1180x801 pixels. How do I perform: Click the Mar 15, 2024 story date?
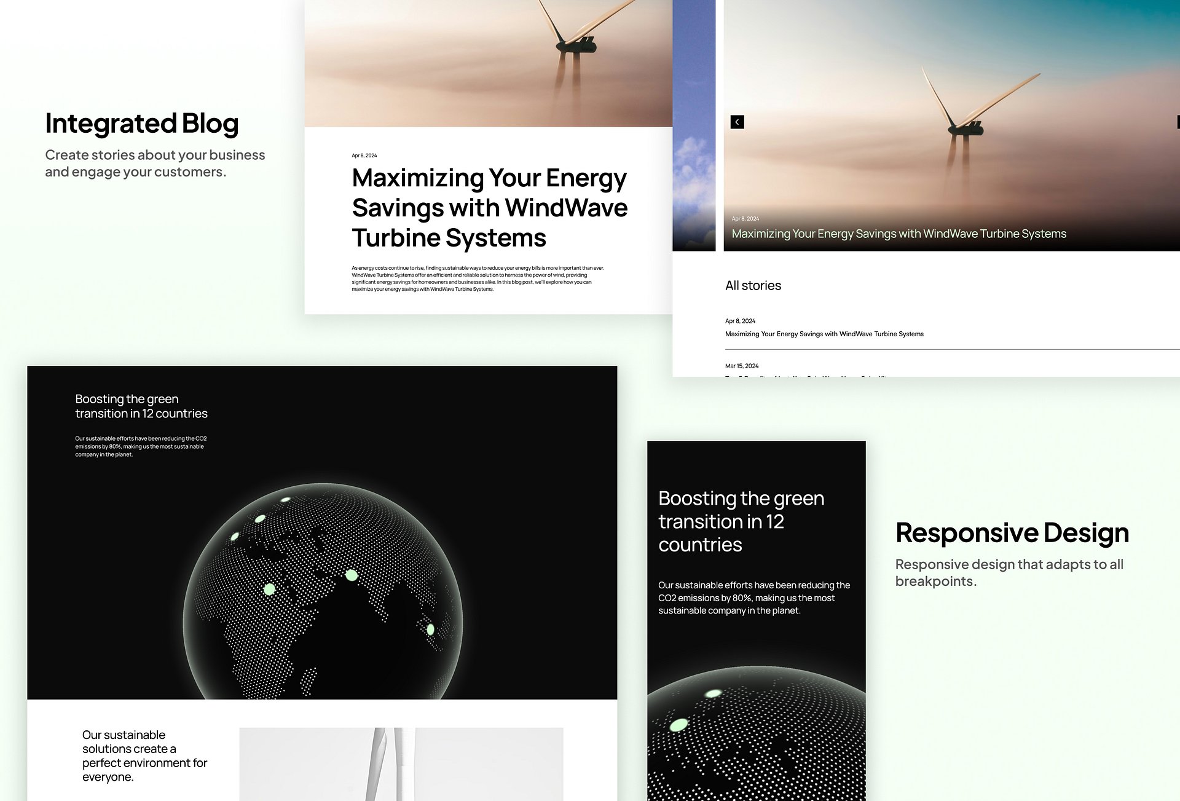(742, 366)
